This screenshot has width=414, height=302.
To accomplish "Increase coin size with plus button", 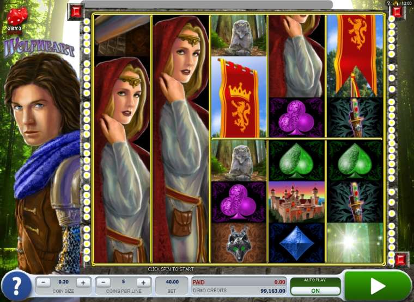I will [x=83, y=283].
